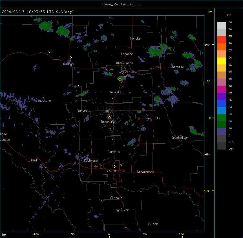This screenshot has width=243, height=238.
Task: Click the km unit label at top right
Action: pyautogui.click(x=210, y=12)
